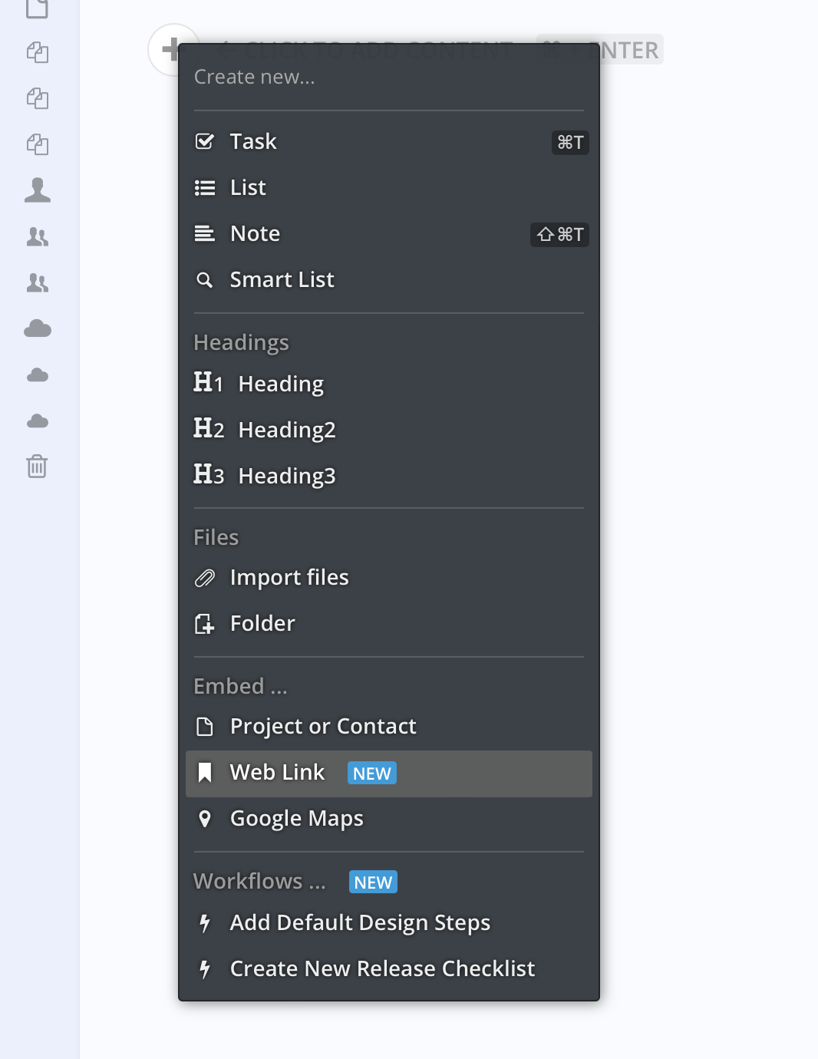Click the largest cloud icon in sidebar
818x1059 pixels.
click(38, 328)
